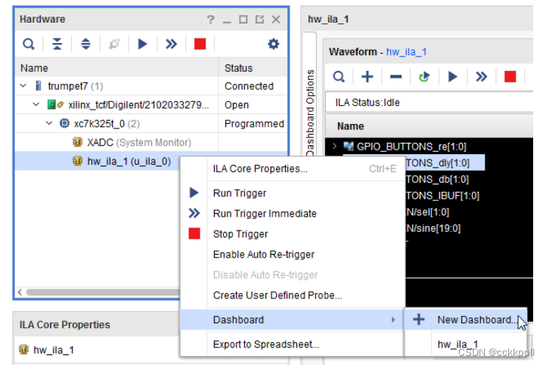Viewport: 546px width, 365px height.
Task: Select N/sine[19:0] signal in waveform
Action: pos(433,228)
